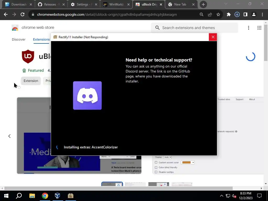Close the New Tab tab

click(193, 4)
